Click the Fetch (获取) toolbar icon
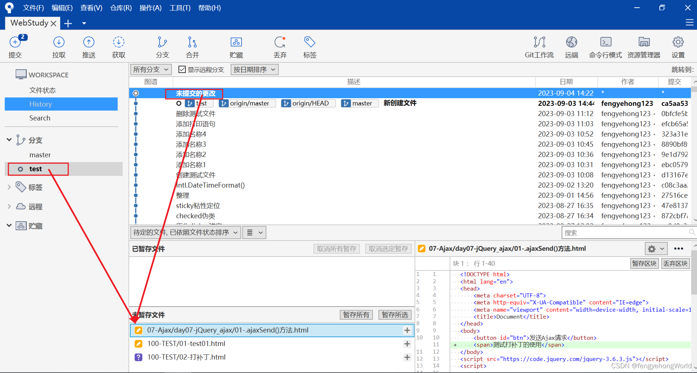 point(119,47)
